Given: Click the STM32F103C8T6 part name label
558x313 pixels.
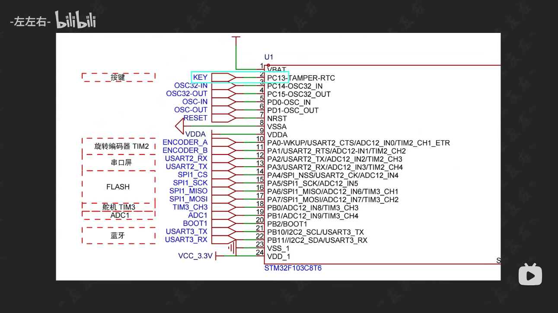Looking at the screenshot, I should tap(293, 268).
